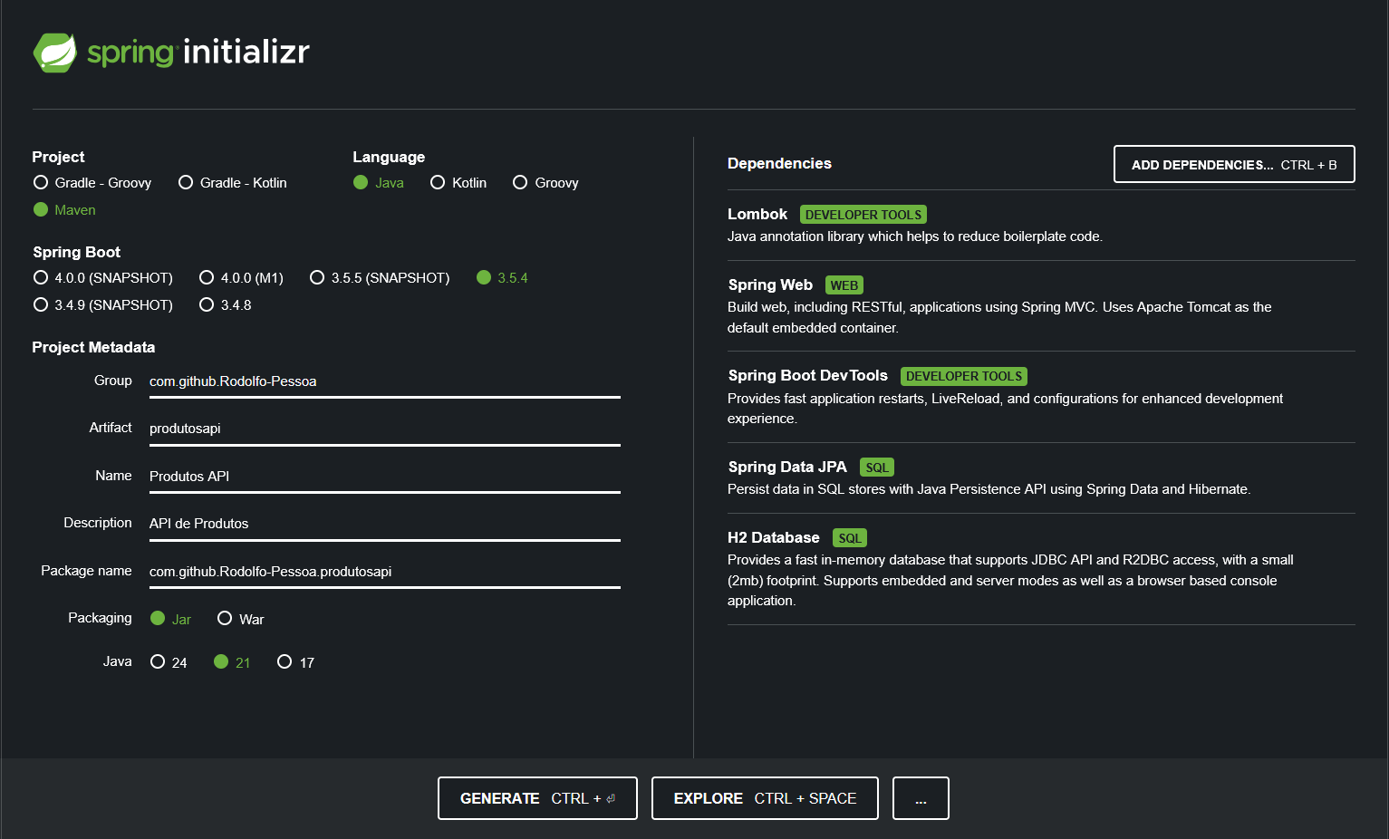Image resolution: width=1389 pixels, height=839 pixels.
Task: Click the DEVELOPER TOOLS tag next to DevTools
Action: (964, 376)
